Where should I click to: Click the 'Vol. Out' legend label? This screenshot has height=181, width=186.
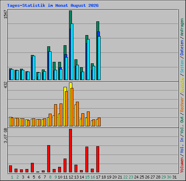(x=182, y=125)
